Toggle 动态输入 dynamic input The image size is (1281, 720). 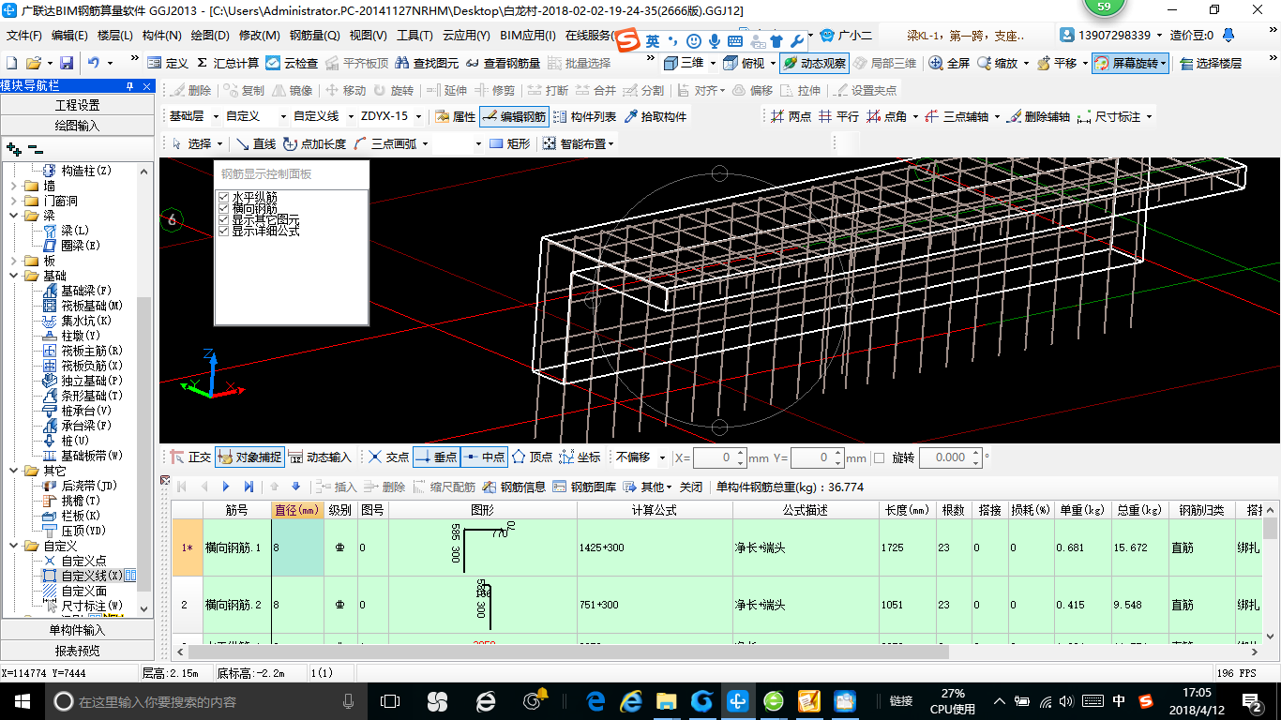click(319, 457)
